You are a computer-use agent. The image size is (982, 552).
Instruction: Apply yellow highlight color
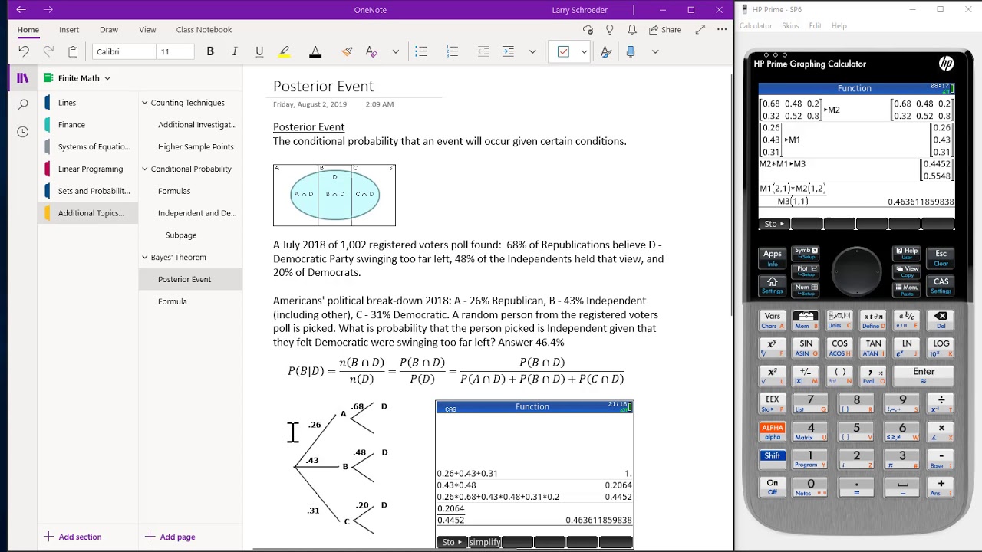coord(285,51)
